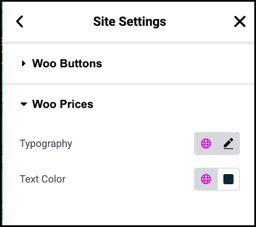Toggle the Woo Prices heading
Viewport: 256px width, 227px height.
[x=63, y=104]
